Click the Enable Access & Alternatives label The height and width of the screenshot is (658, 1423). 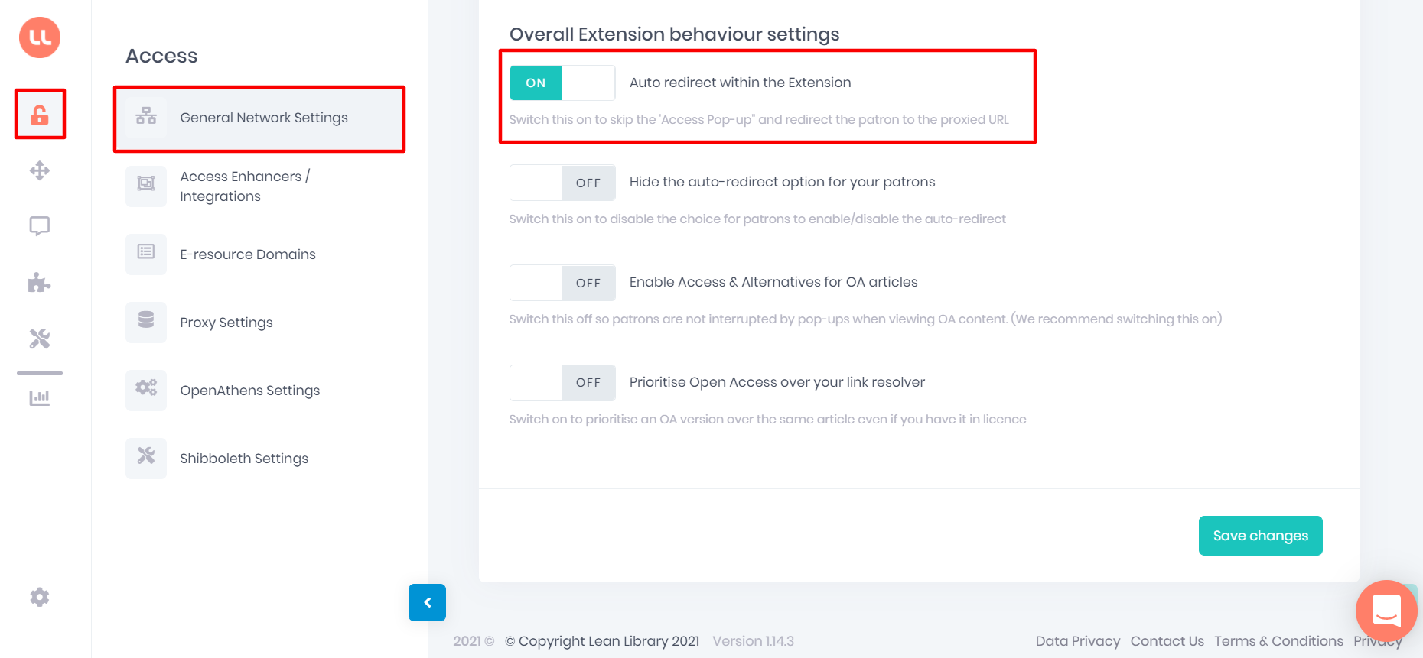pyautogui.click(x=773, y=282)
